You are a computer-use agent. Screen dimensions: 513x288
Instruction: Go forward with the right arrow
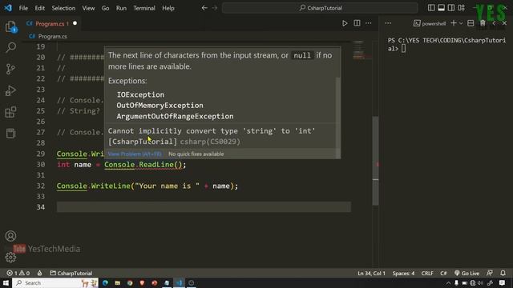pos(215,8)
